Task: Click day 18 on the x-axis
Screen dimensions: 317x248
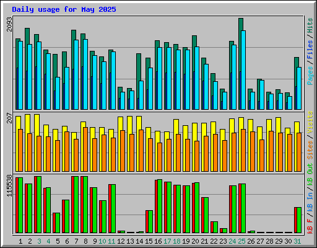Action: point(176,241)
